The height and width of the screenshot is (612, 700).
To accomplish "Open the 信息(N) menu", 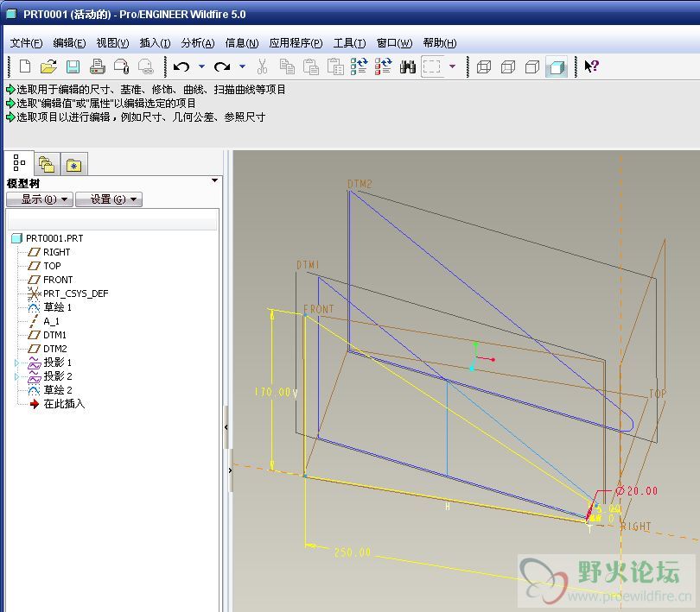I will (241, 43).
